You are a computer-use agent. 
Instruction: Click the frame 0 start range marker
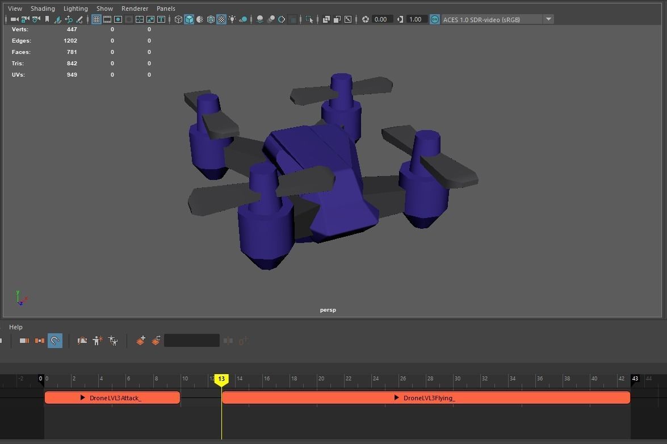coord(41,379)
